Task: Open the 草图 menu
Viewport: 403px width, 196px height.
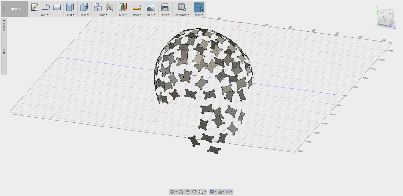Action: (44, 15)
